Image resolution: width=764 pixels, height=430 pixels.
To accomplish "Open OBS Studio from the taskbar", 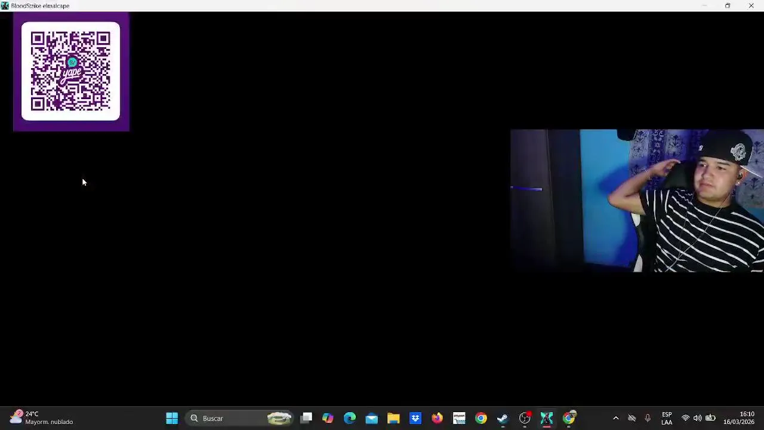I will (x=525, y=418).
